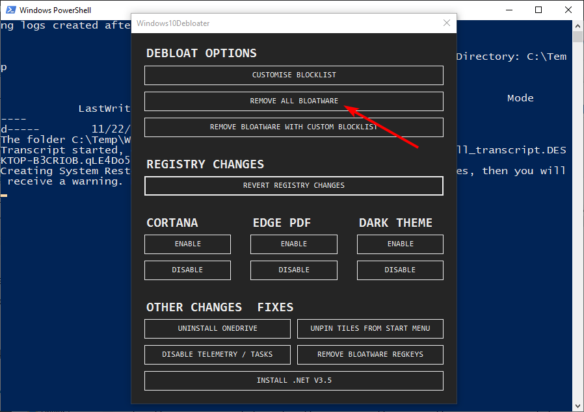Click Disable Telemetry / Tasks button
The height and width of the screenshot is (412, 584).
217,355
